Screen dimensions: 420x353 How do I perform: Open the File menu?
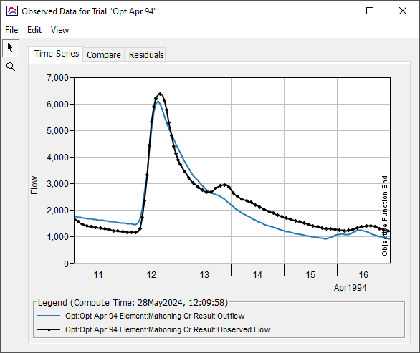pos(11,30)
